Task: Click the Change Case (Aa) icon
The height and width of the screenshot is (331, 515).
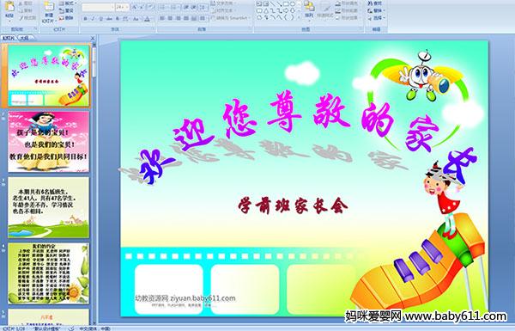Action: click(136, 19)
